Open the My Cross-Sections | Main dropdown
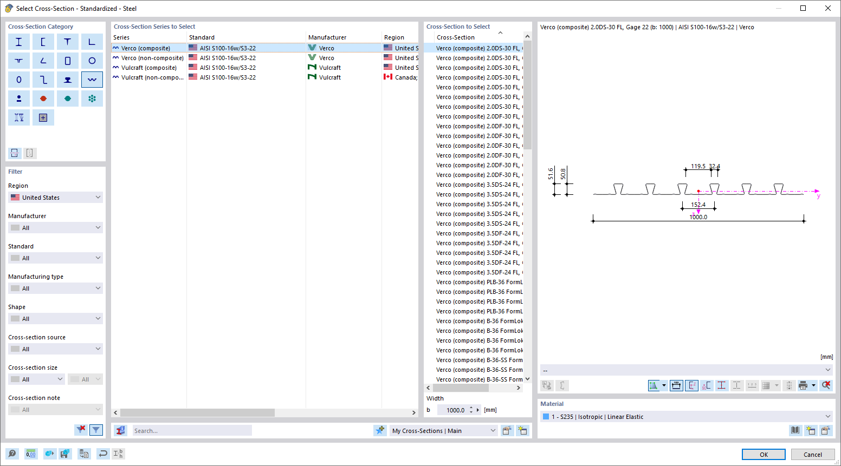This screenshot has width=841, height=466. [443, 431]
